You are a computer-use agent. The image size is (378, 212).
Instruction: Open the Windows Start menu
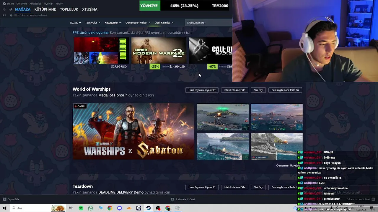[x=4, y=208]
